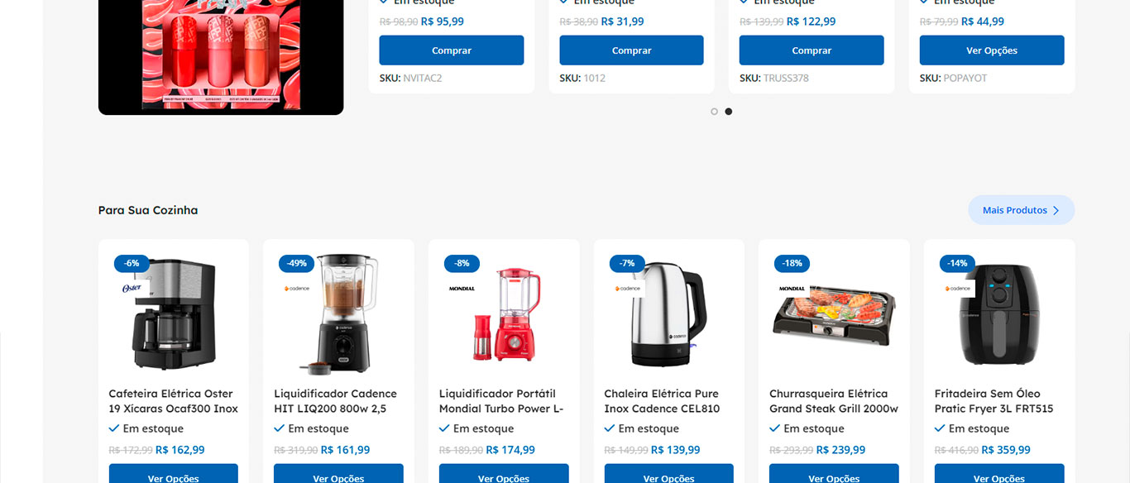Open Mais Produtos with the chevron arrow
The image size is (1130, 483).
click(x=1021, y=210)
